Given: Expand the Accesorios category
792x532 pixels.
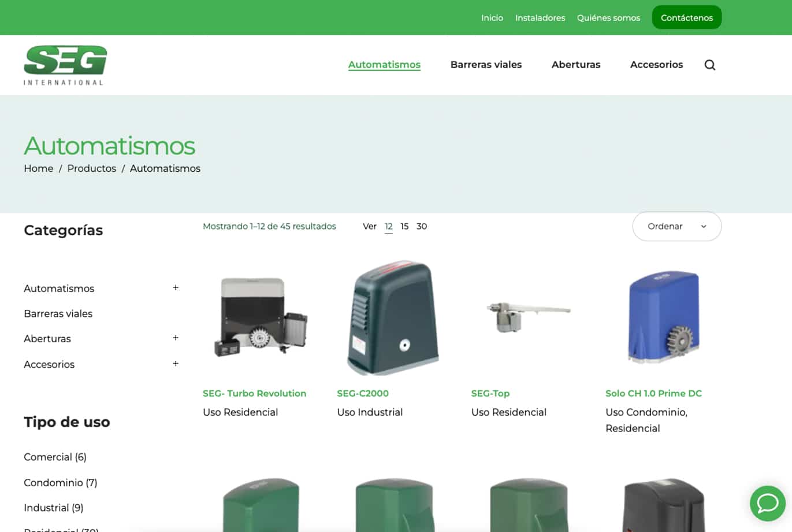Looking at the screenshot, I should [x=176, y=363].
